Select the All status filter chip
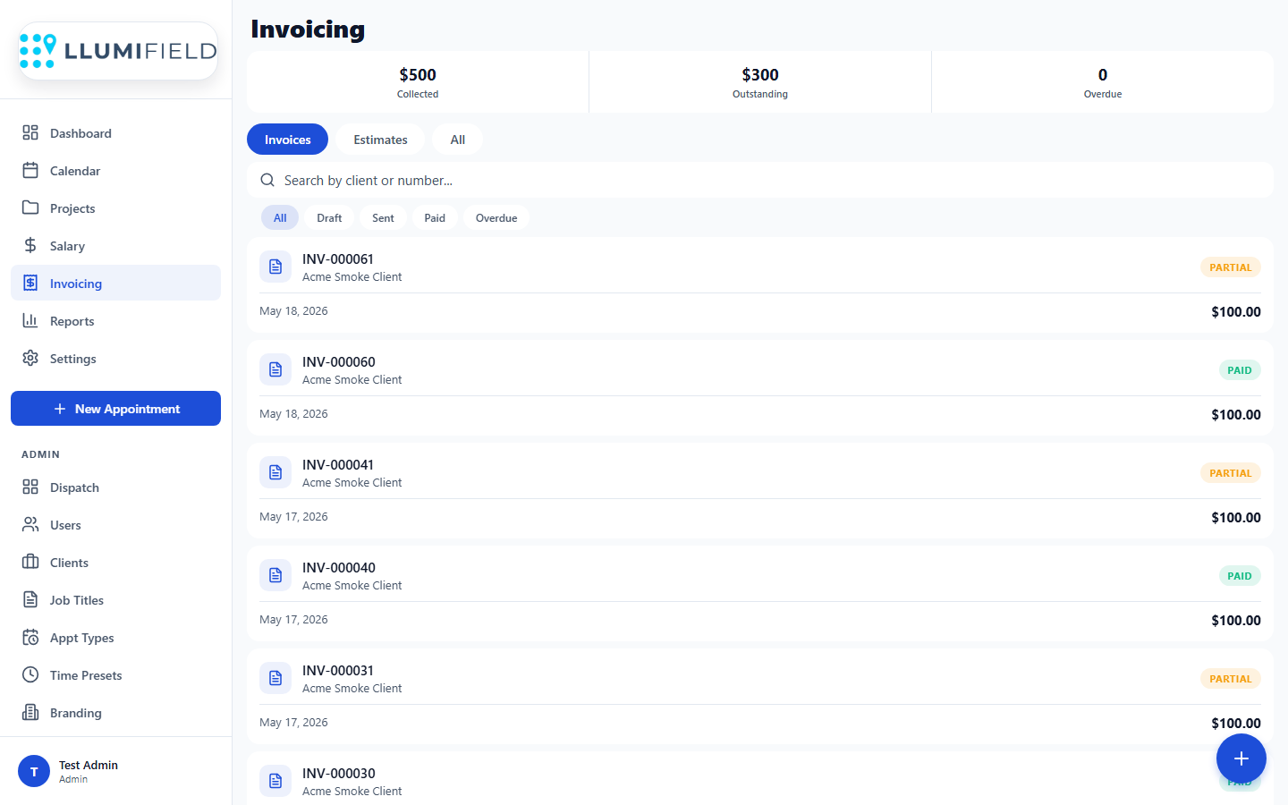 click(280, 217)
